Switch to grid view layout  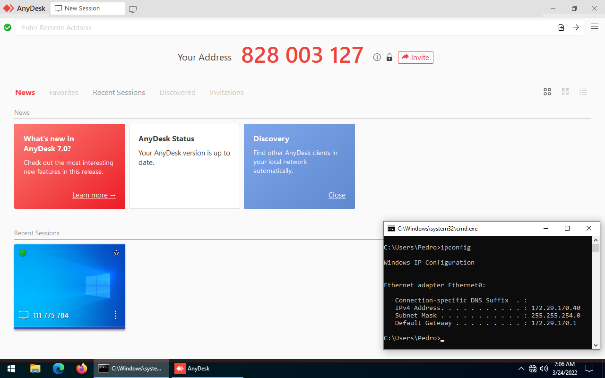(547, 92)
